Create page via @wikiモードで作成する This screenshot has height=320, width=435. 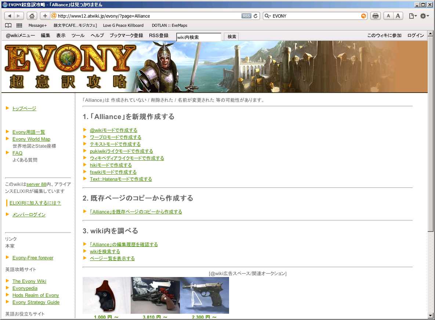(x=113, y=130)
